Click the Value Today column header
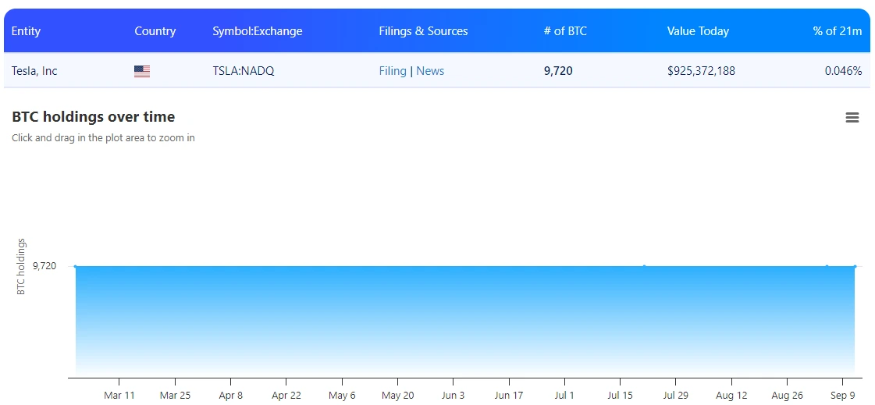 (698, 31)
